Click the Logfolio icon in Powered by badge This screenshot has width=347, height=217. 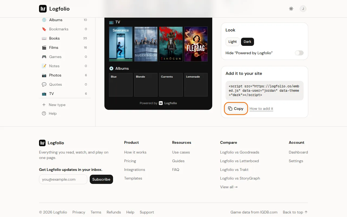click(x=161, y=103)
